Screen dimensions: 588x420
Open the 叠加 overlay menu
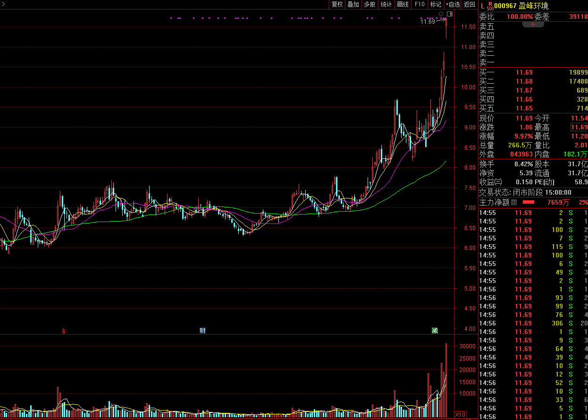[x=353, y=5]
